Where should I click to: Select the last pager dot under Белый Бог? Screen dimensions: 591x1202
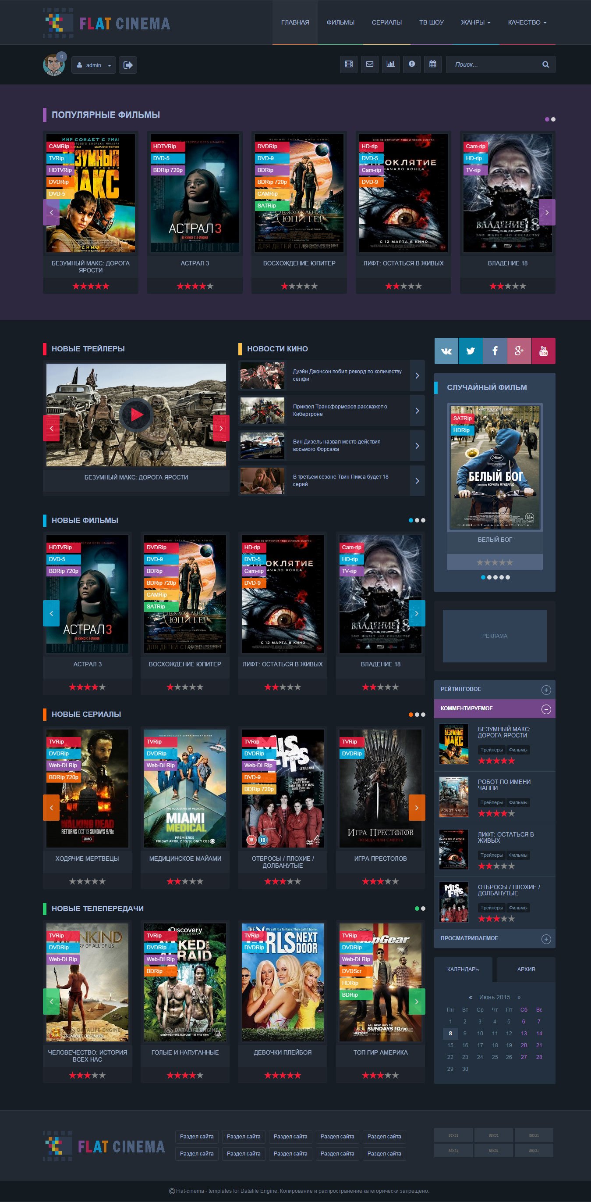click(x=508, y=577)
